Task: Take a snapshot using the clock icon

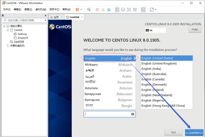Action: pyautogui.click(x=97, y=9)
